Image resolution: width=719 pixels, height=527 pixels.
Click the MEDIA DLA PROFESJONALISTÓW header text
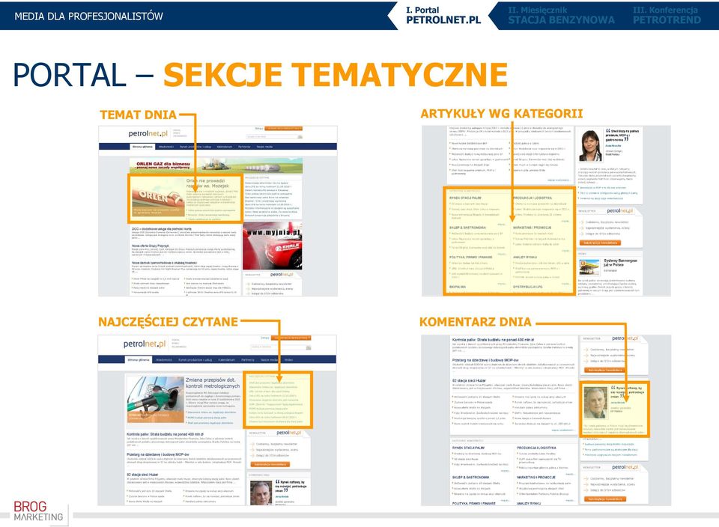(x=88, y=16)
